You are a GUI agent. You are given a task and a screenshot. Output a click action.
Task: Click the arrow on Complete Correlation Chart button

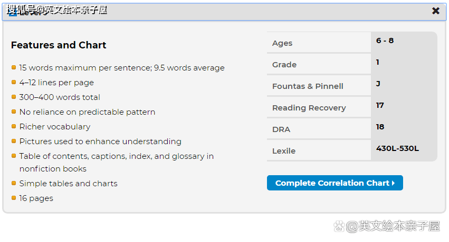click(394, 183)
